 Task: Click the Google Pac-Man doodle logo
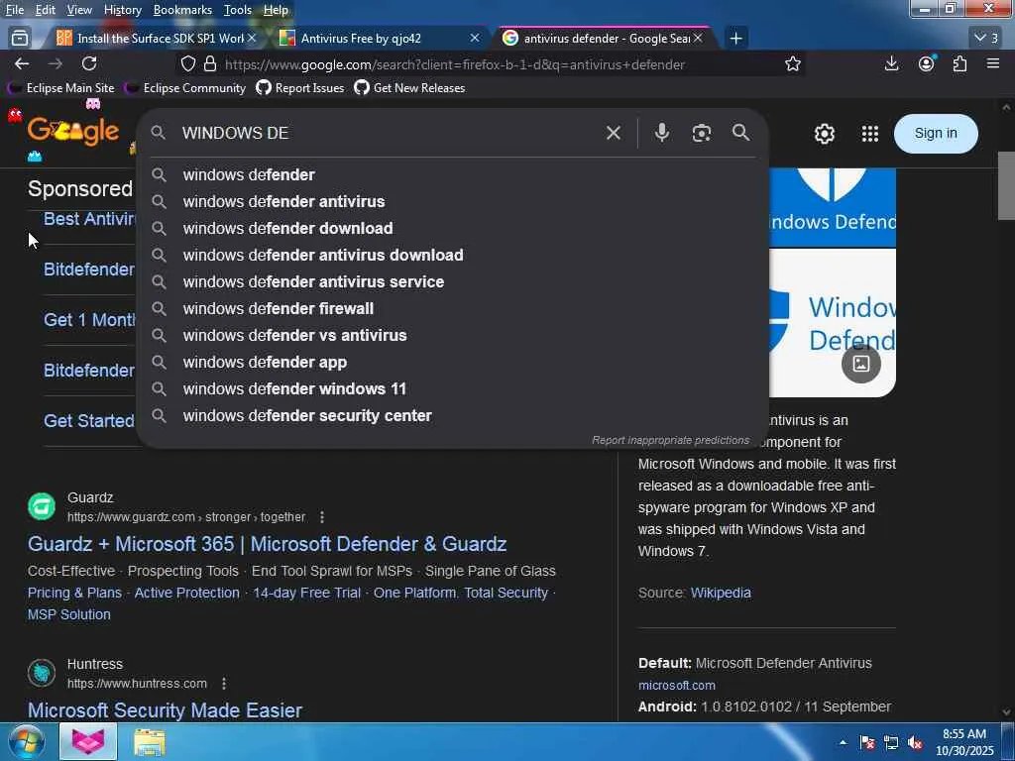[72, 132]
